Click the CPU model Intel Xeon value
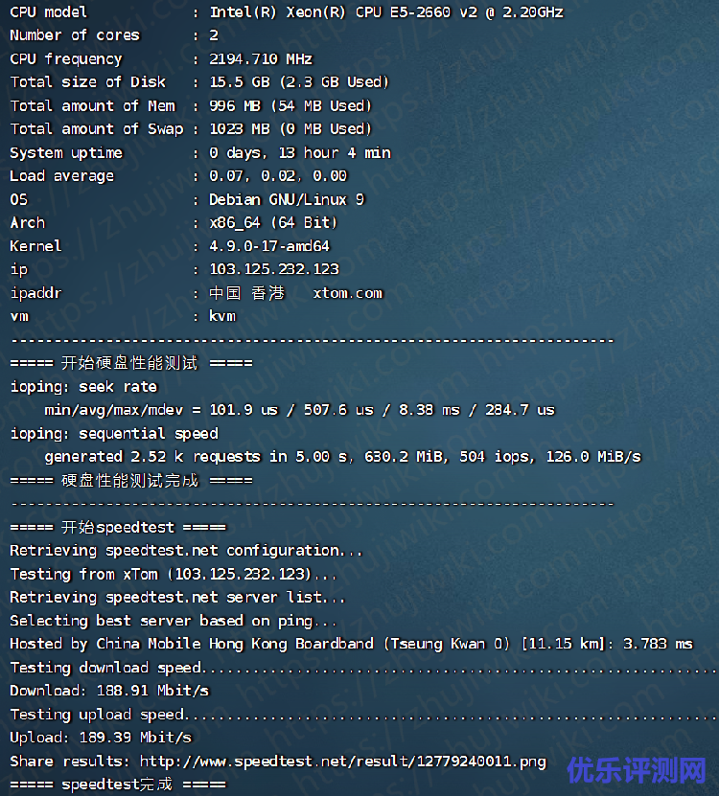Image resolution: width=719 pixels, height=796 pixels. pos(385,12)
